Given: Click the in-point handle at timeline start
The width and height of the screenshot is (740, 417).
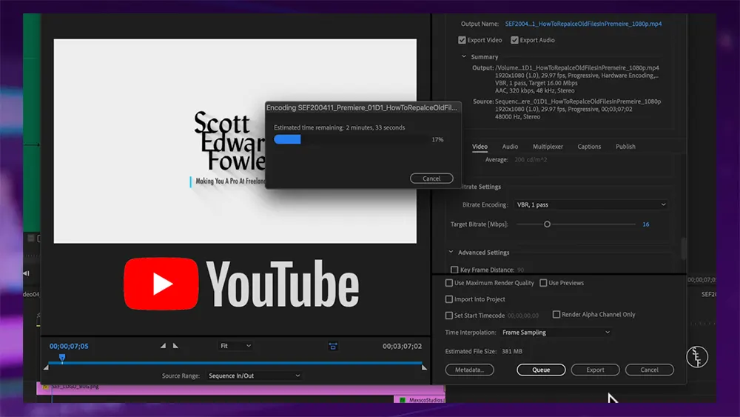Looking at the screenshot, I should click(46, 367).
